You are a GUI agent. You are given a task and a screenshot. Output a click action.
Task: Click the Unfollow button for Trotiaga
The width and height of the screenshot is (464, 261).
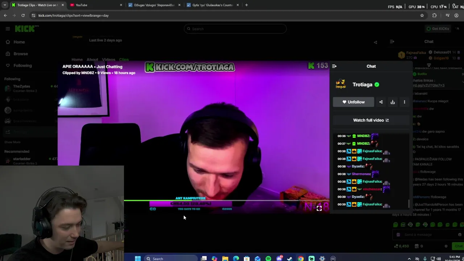(x=353, y=102)
